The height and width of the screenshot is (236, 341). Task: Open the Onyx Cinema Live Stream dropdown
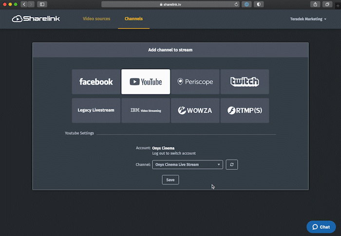point(188,164)
